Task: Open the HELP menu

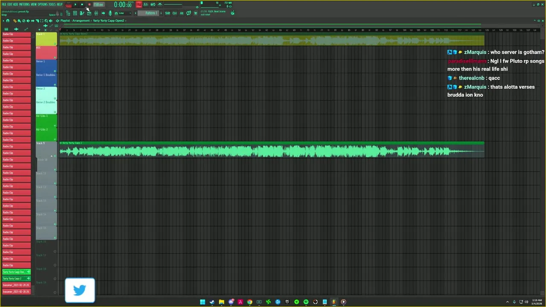Action: tap(60, 4)
